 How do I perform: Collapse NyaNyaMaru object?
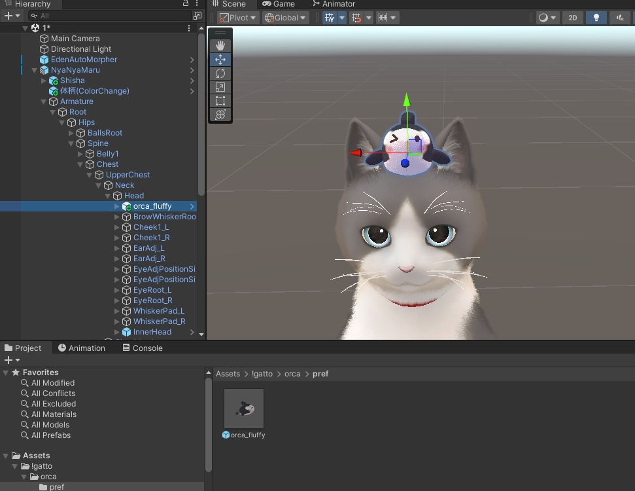(35, 70)
